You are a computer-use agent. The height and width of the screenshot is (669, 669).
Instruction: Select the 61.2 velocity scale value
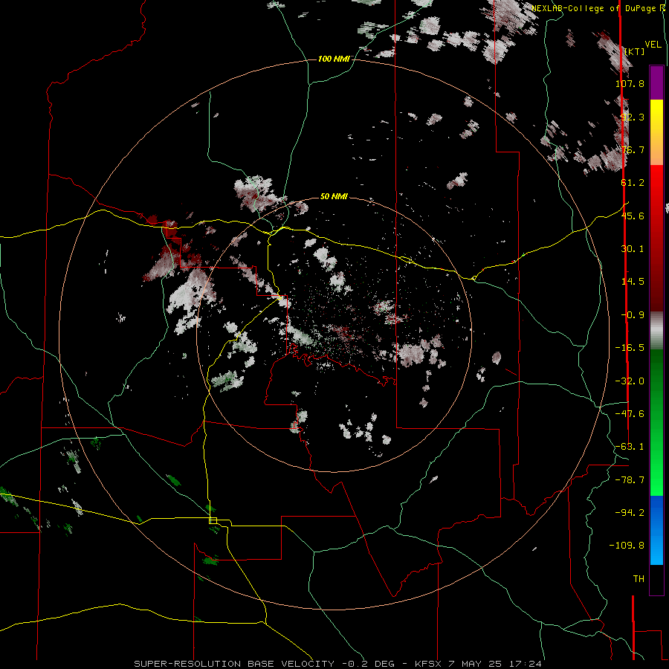click(633, 183)
